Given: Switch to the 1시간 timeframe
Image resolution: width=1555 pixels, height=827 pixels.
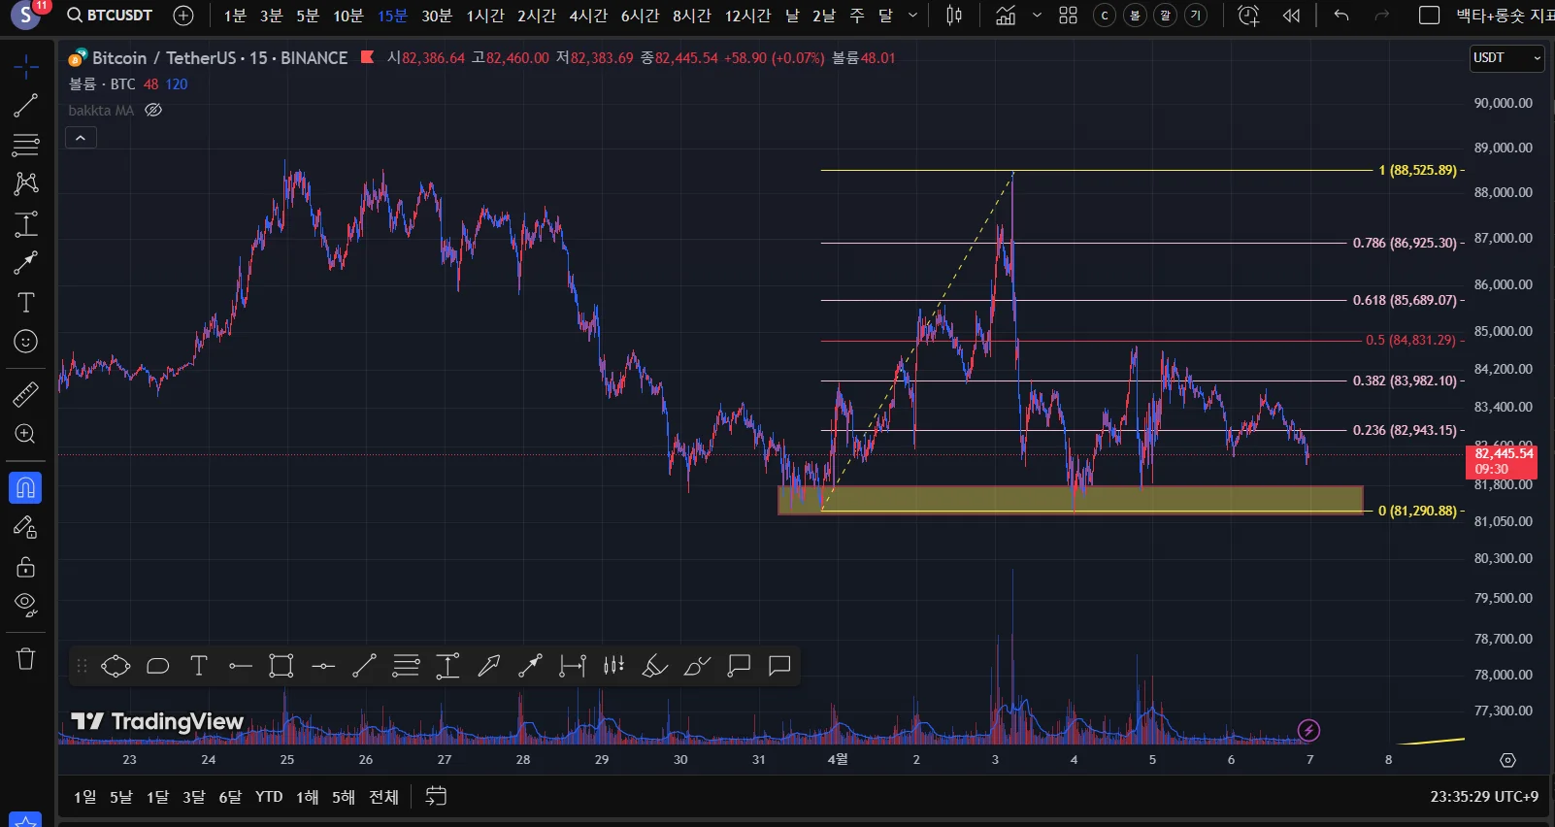Looking at the screenshot, I should (x=485, y=16).
